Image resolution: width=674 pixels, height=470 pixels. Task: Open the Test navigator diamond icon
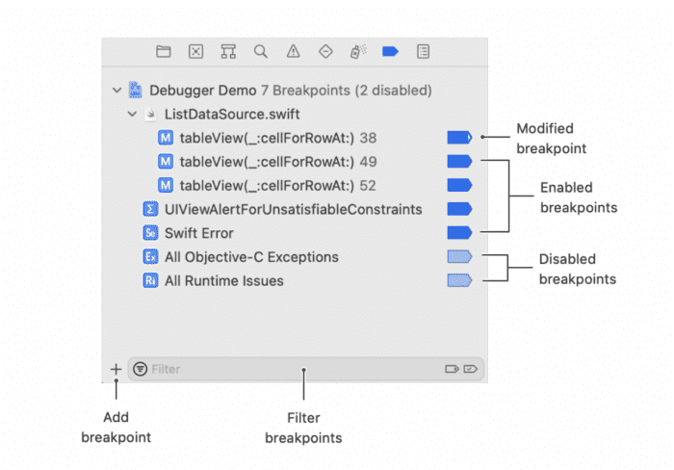pos(325,52)
